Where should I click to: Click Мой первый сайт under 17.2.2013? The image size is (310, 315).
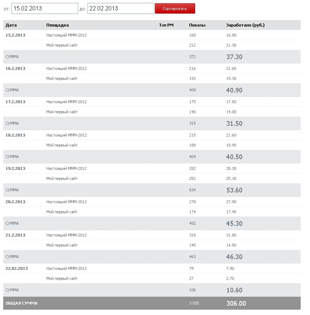(x=62, y=112)
